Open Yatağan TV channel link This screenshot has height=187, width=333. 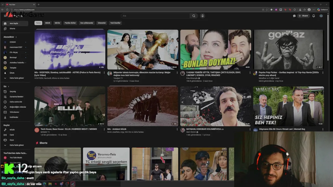coord(118,78)
